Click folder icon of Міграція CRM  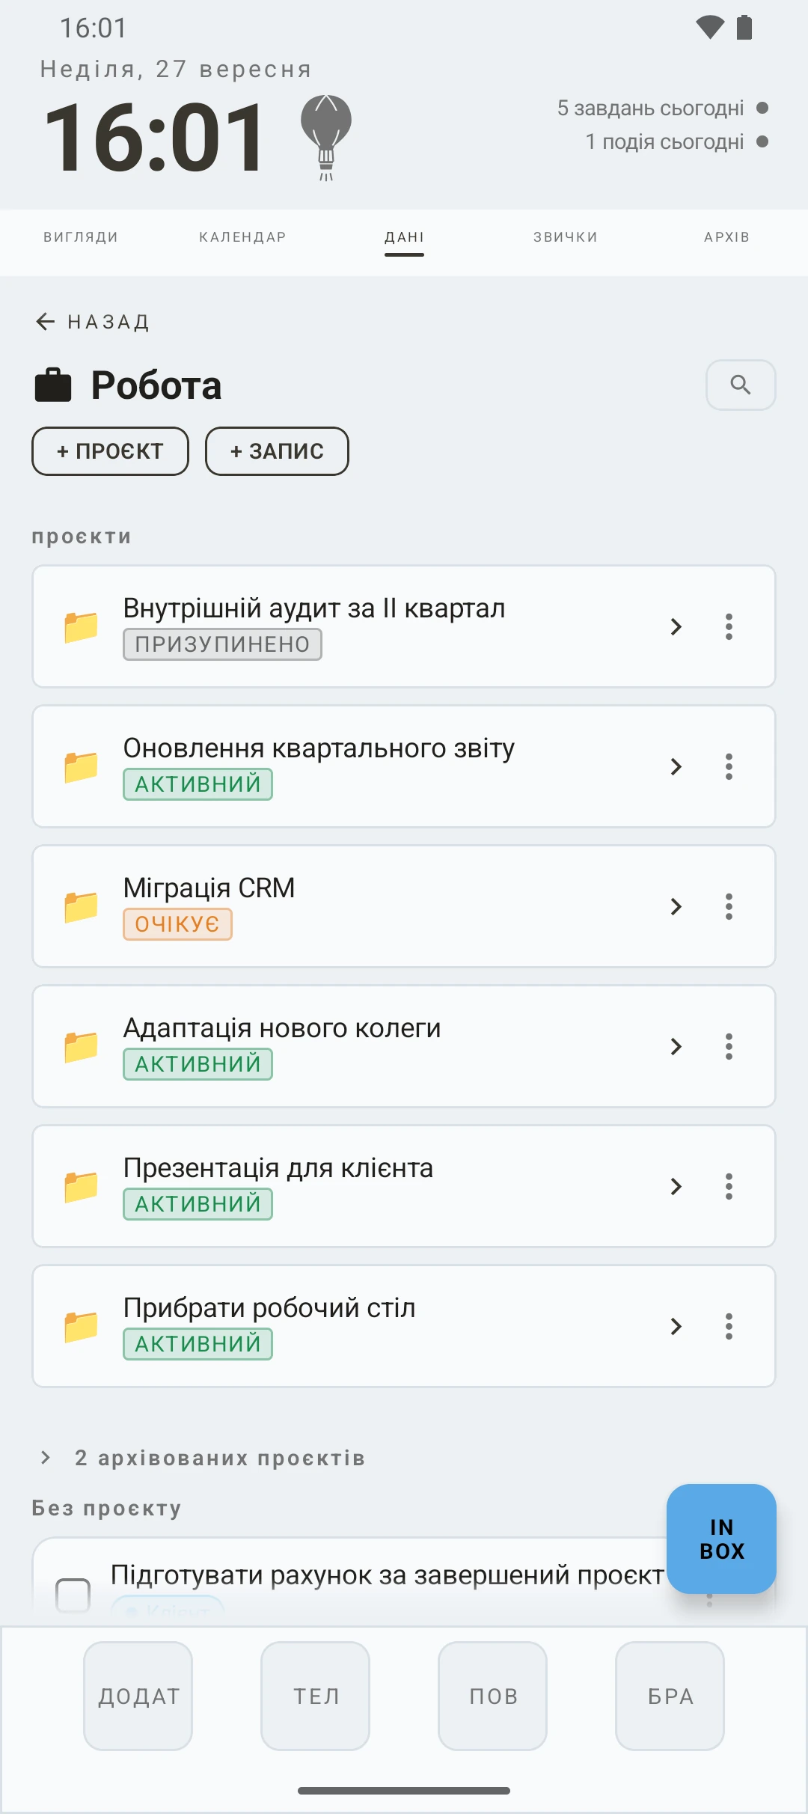click(x=81, y=906)
